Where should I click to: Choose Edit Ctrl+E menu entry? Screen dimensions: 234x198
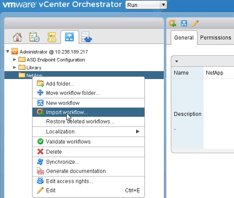click(x=89, y=191)
